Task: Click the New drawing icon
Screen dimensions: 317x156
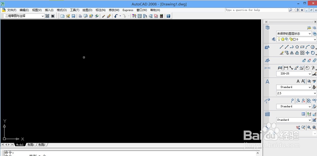Action: (62, 16)
